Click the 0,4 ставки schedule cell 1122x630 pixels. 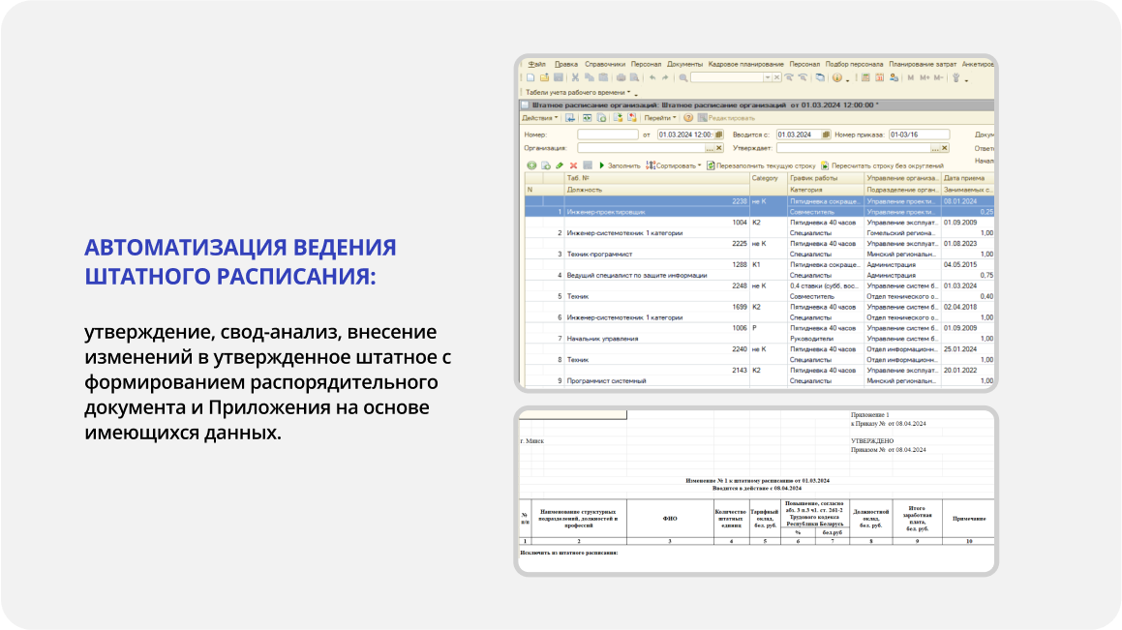[x=825, y=285]
